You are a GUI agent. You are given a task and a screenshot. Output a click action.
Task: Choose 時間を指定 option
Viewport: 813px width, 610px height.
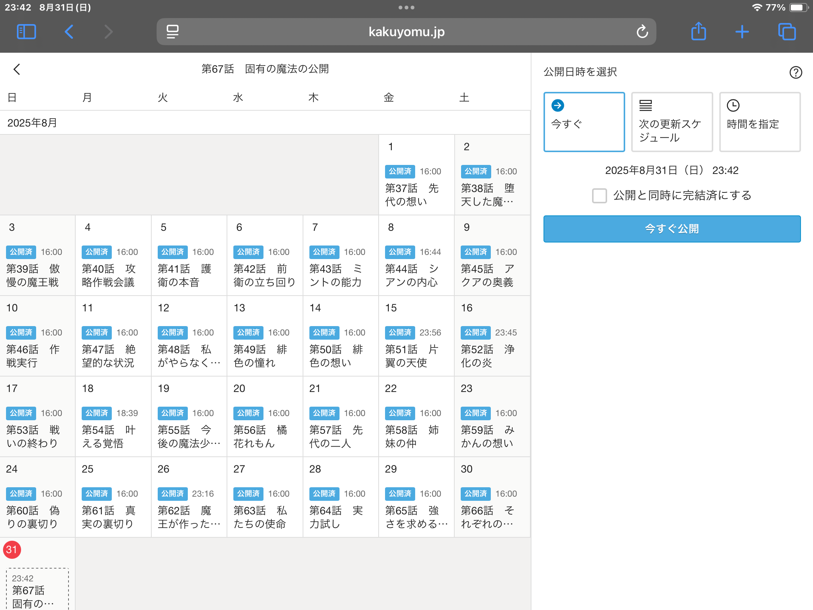(x=760, y=122)
